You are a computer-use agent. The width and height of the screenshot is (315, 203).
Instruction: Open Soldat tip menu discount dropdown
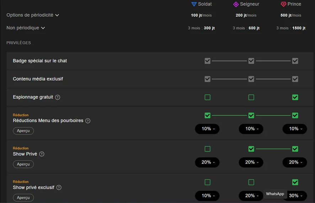(207, 129)
